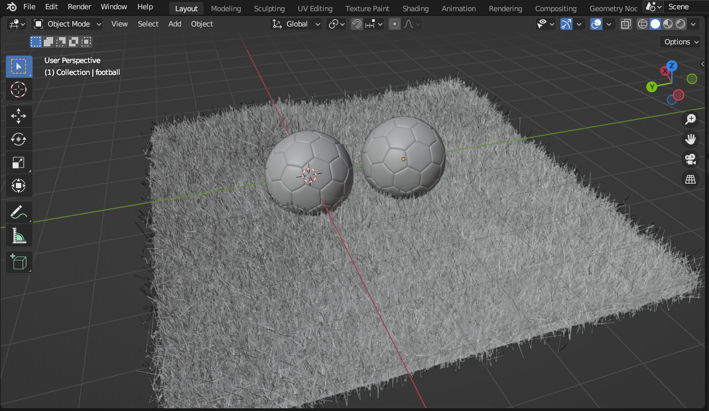709x411 pixels.
Task: Switch to the Modeling workspace tab
Action: click(x=226, y=9)
